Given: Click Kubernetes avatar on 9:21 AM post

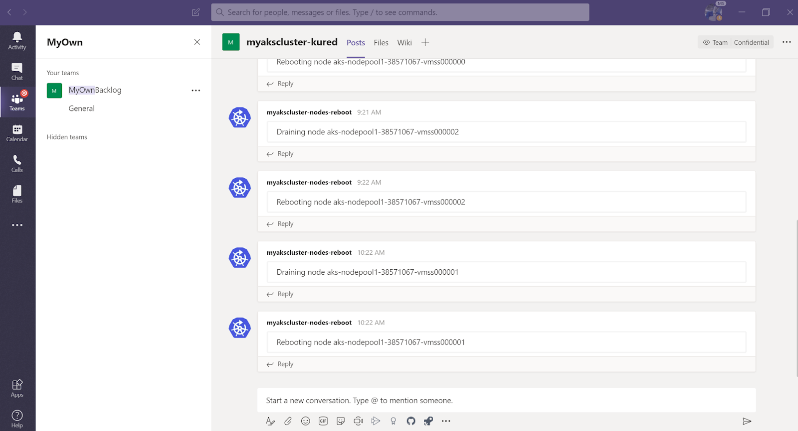Looking at the screenshot, I should (x=239, y=117).
